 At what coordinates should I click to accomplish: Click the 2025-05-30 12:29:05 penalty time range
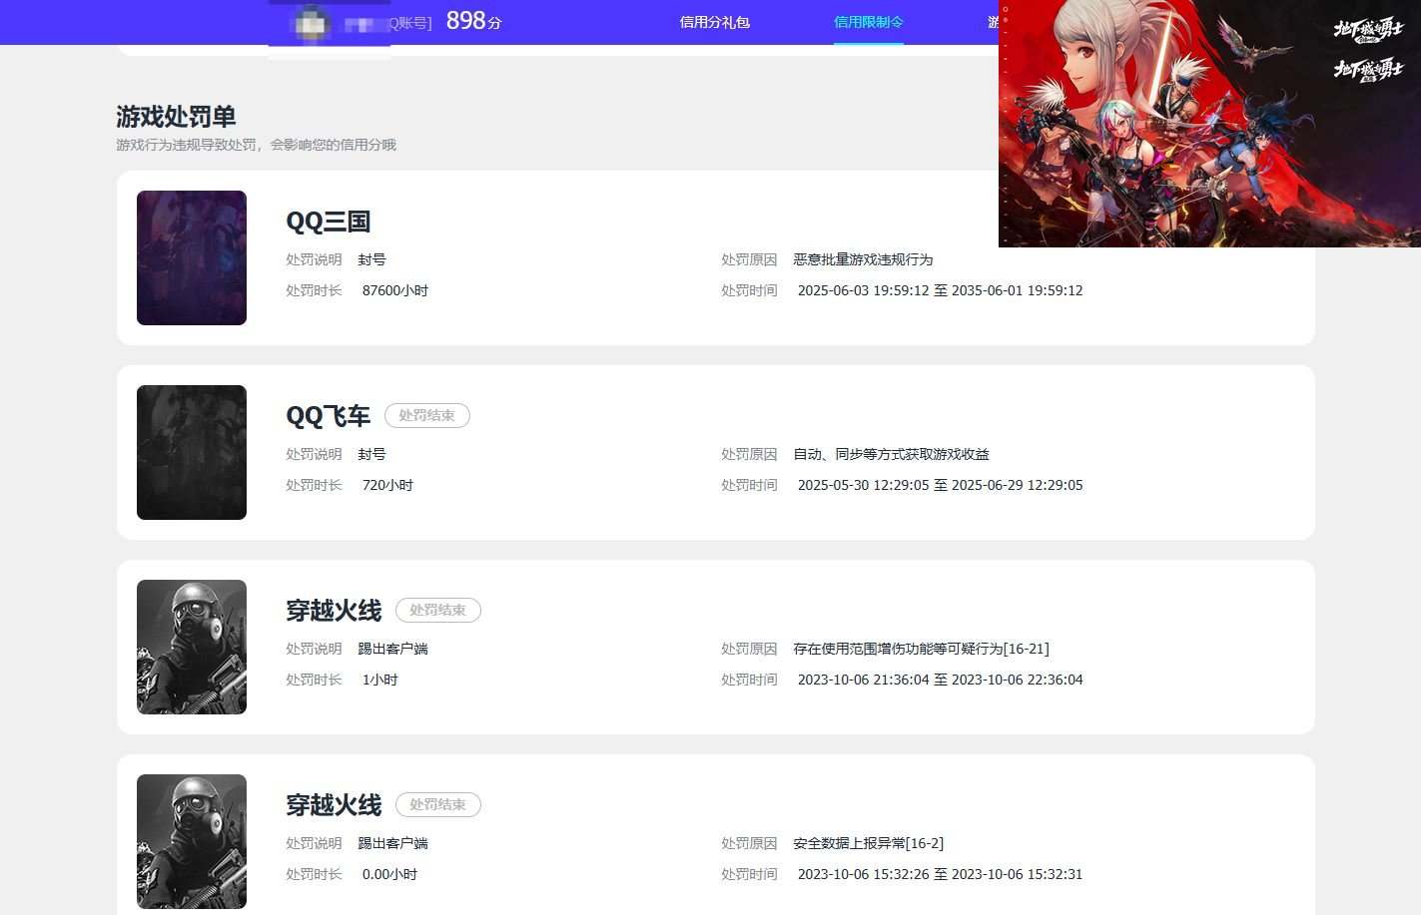940,485
